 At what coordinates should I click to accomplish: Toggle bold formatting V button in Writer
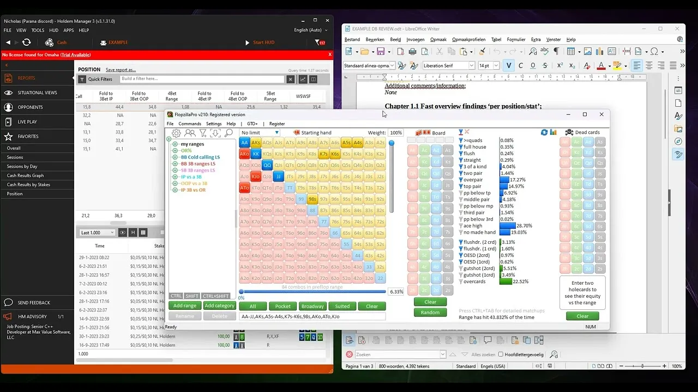509,66
